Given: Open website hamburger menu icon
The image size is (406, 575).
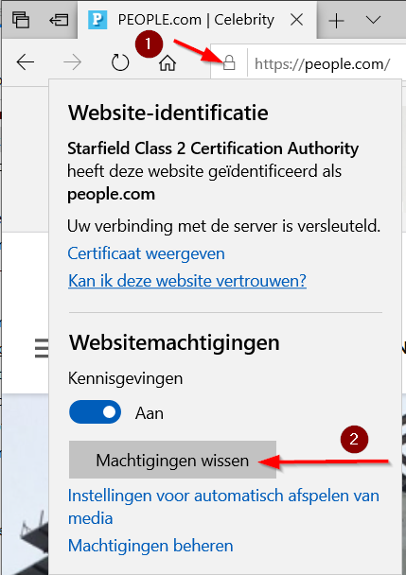Looking at the screenshot, I should click(42, 348).
